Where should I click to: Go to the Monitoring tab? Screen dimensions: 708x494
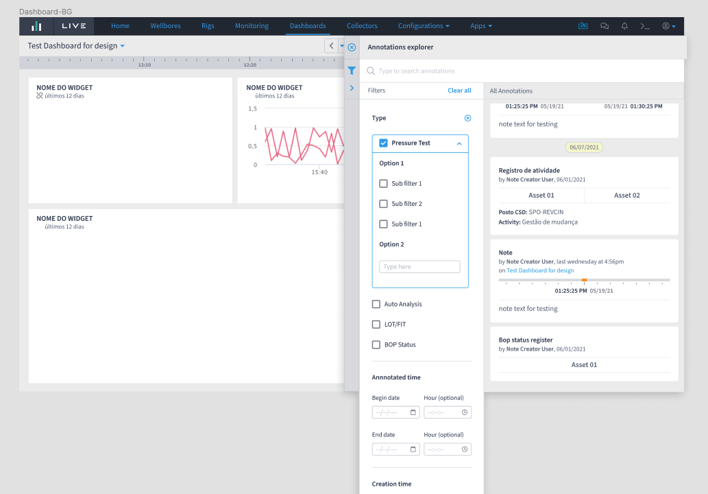click(x=252, y=26)
